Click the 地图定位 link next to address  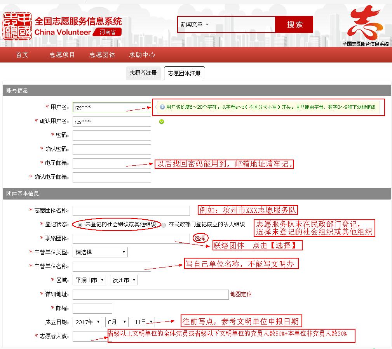241,294
